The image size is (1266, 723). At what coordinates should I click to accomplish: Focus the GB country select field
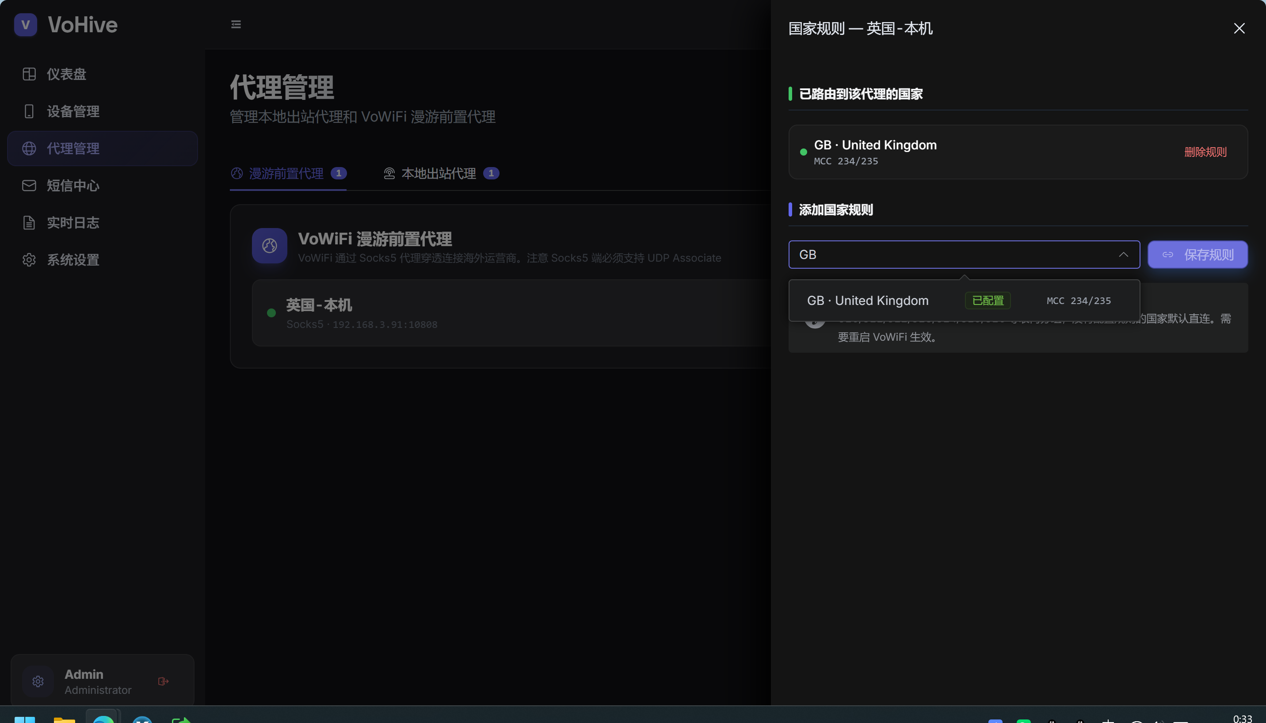click(964, 255)
